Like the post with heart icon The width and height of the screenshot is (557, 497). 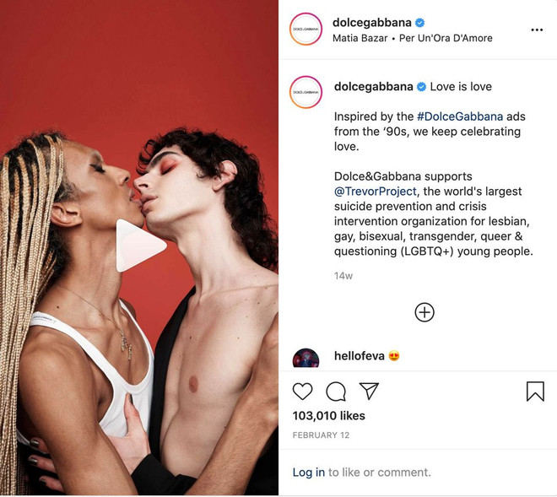pos(302,392)
